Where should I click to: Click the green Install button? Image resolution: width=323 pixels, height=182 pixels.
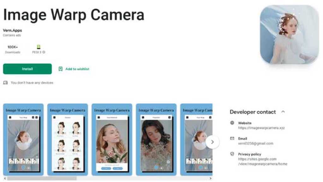27,69
